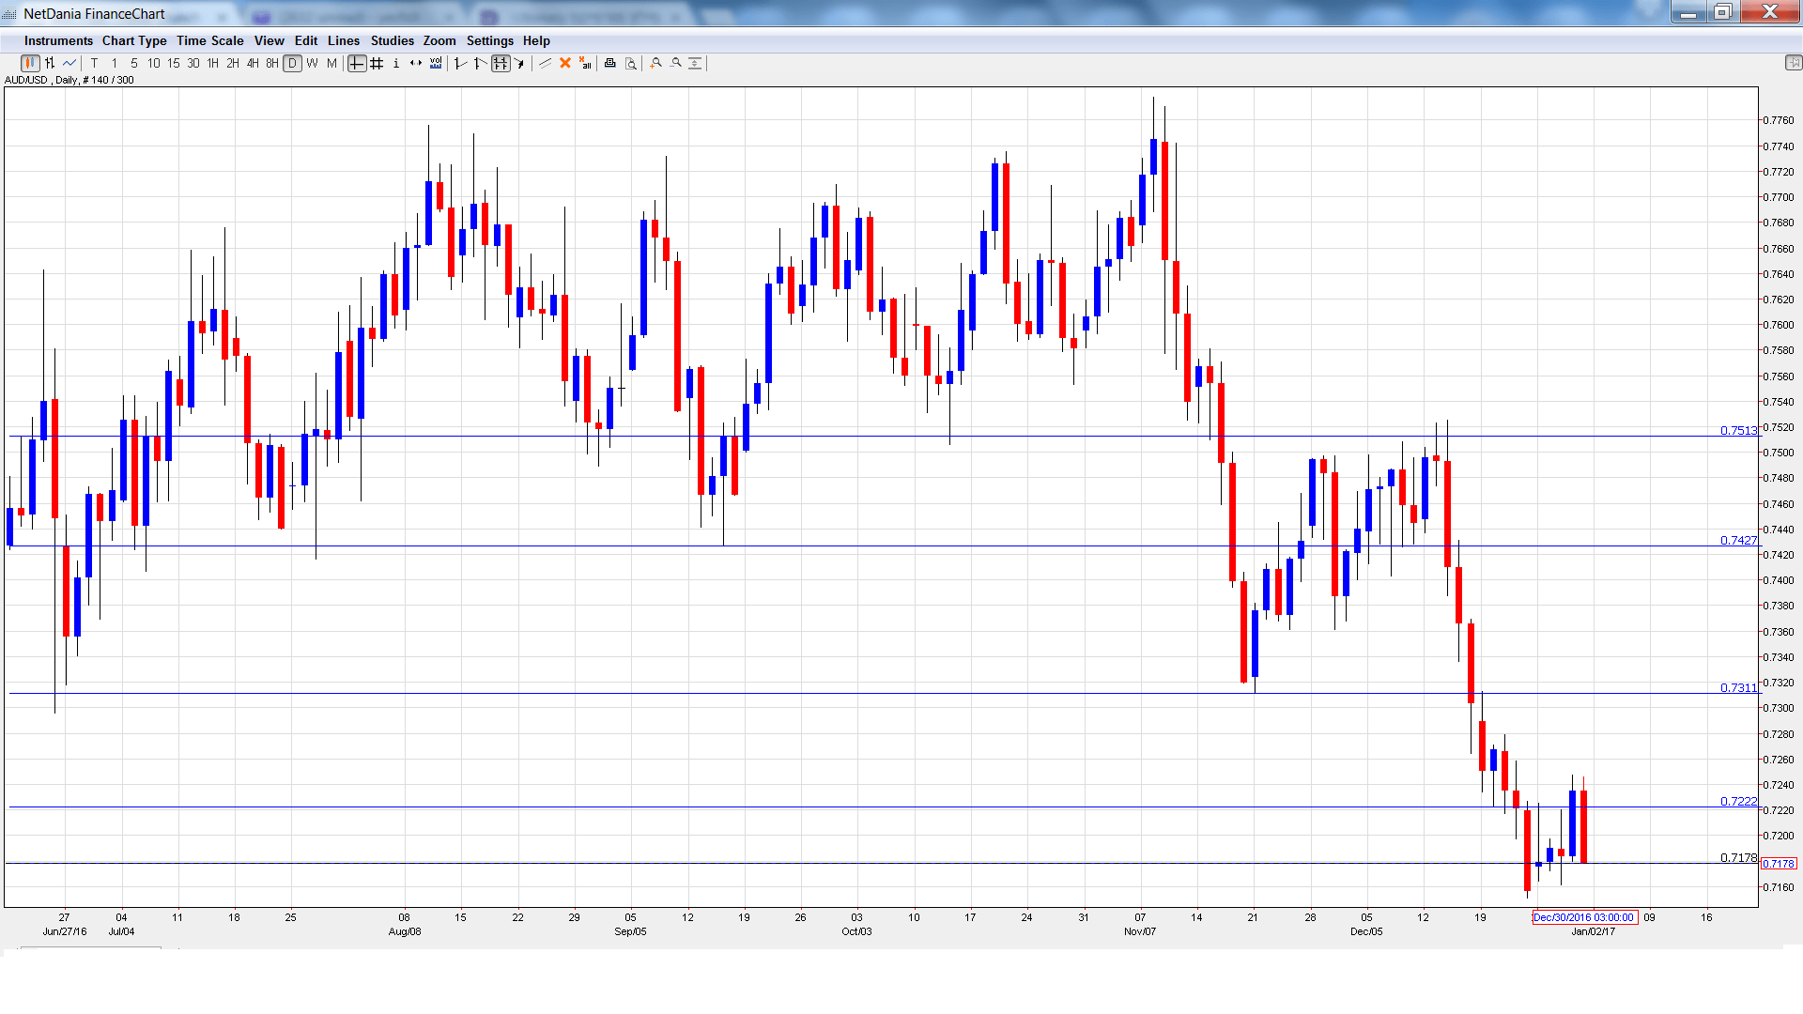Click the zoom in magnifier icon
The height and width of the screenshot is (1014, 1803).
656,63
